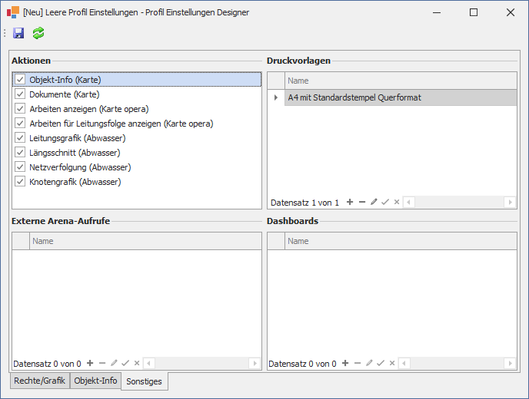
Task: Toggle the Dokumente (Karte) checkbox
Action: pyautogui.click(x=20, y=94)
